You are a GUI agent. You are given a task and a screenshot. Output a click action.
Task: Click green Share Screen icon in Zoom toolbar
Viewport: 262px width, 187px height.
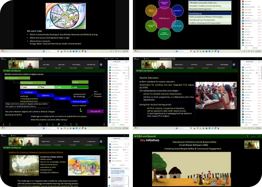pyautogui.click(x=59, y=124)
